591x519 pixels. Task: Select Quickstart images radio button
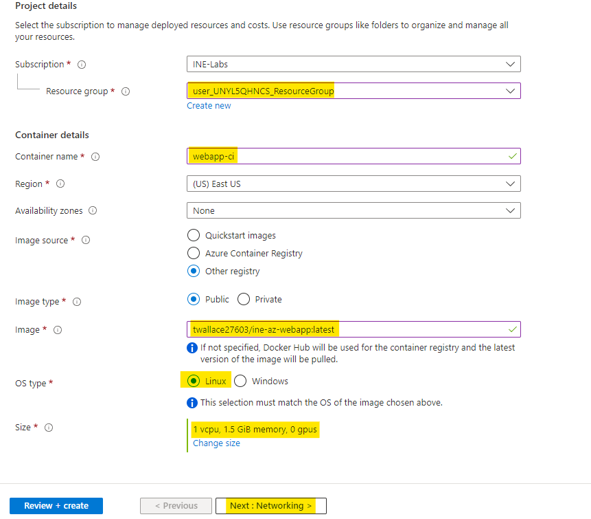[x=194, y=235]
